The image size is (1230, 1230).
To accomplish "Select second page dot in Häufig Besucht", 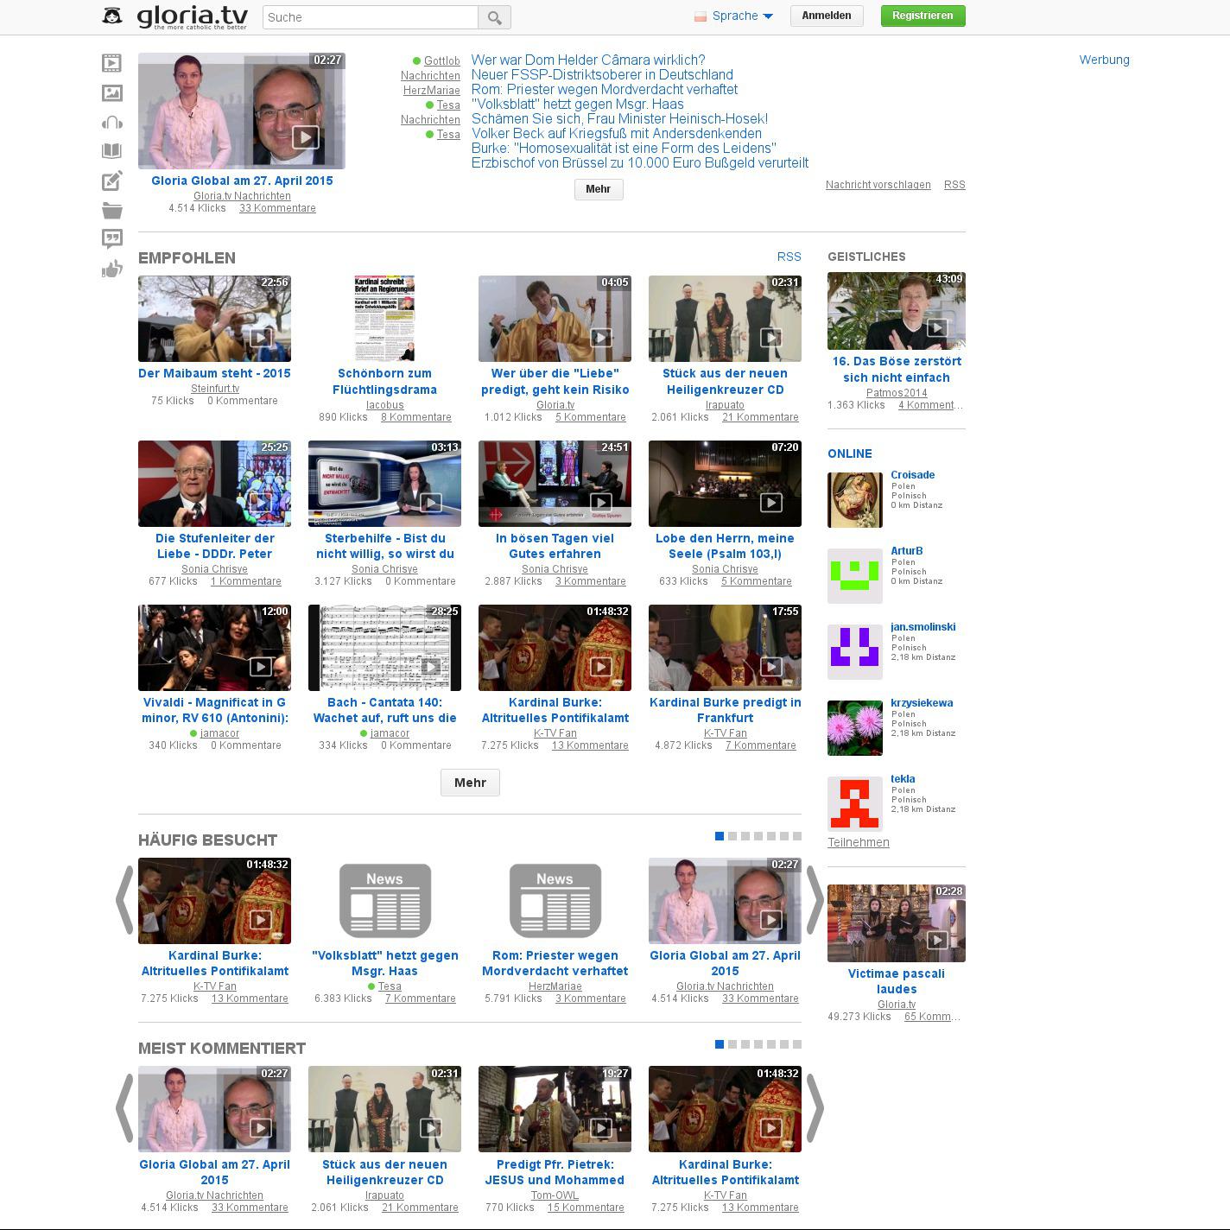I will (732, 836).
